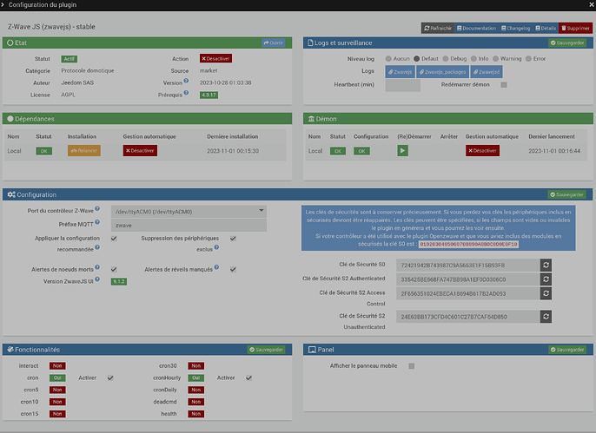Regenerate the S2 Access Control security key
This screenshot has width=596, height=433.
(x=546, y=293)
